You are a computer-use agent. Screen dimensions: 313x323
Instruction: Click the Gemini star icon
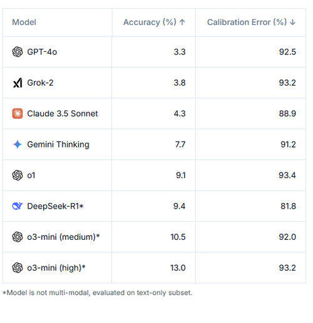18,144
